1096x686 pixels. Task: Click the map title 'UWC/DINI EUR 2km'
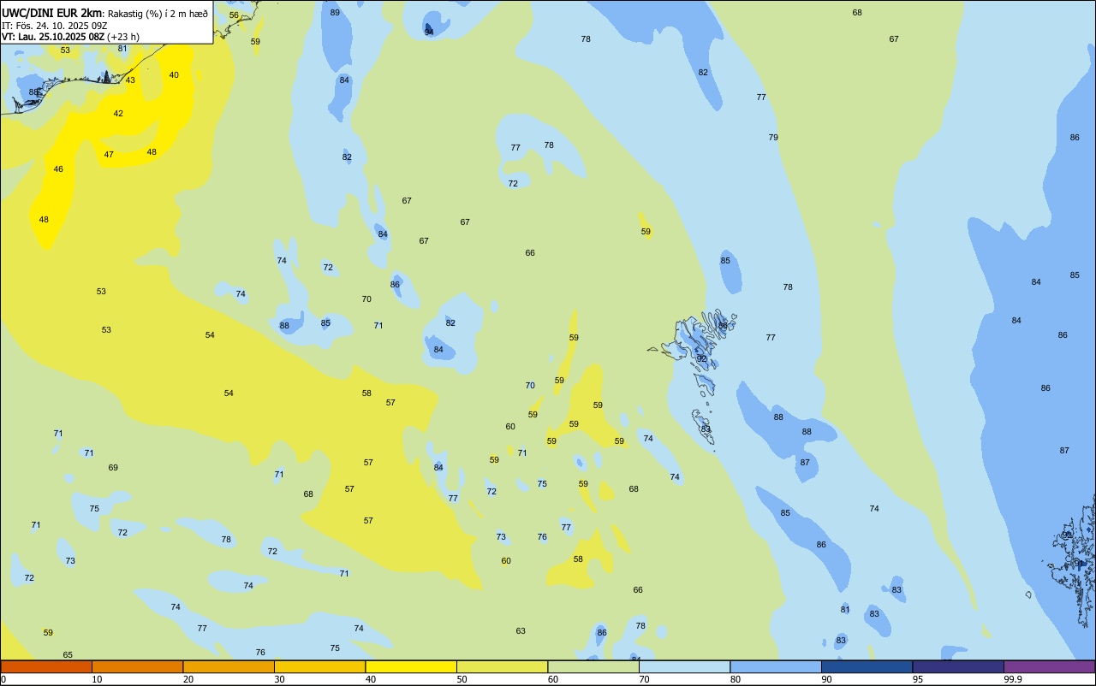[x=51, y=13]
